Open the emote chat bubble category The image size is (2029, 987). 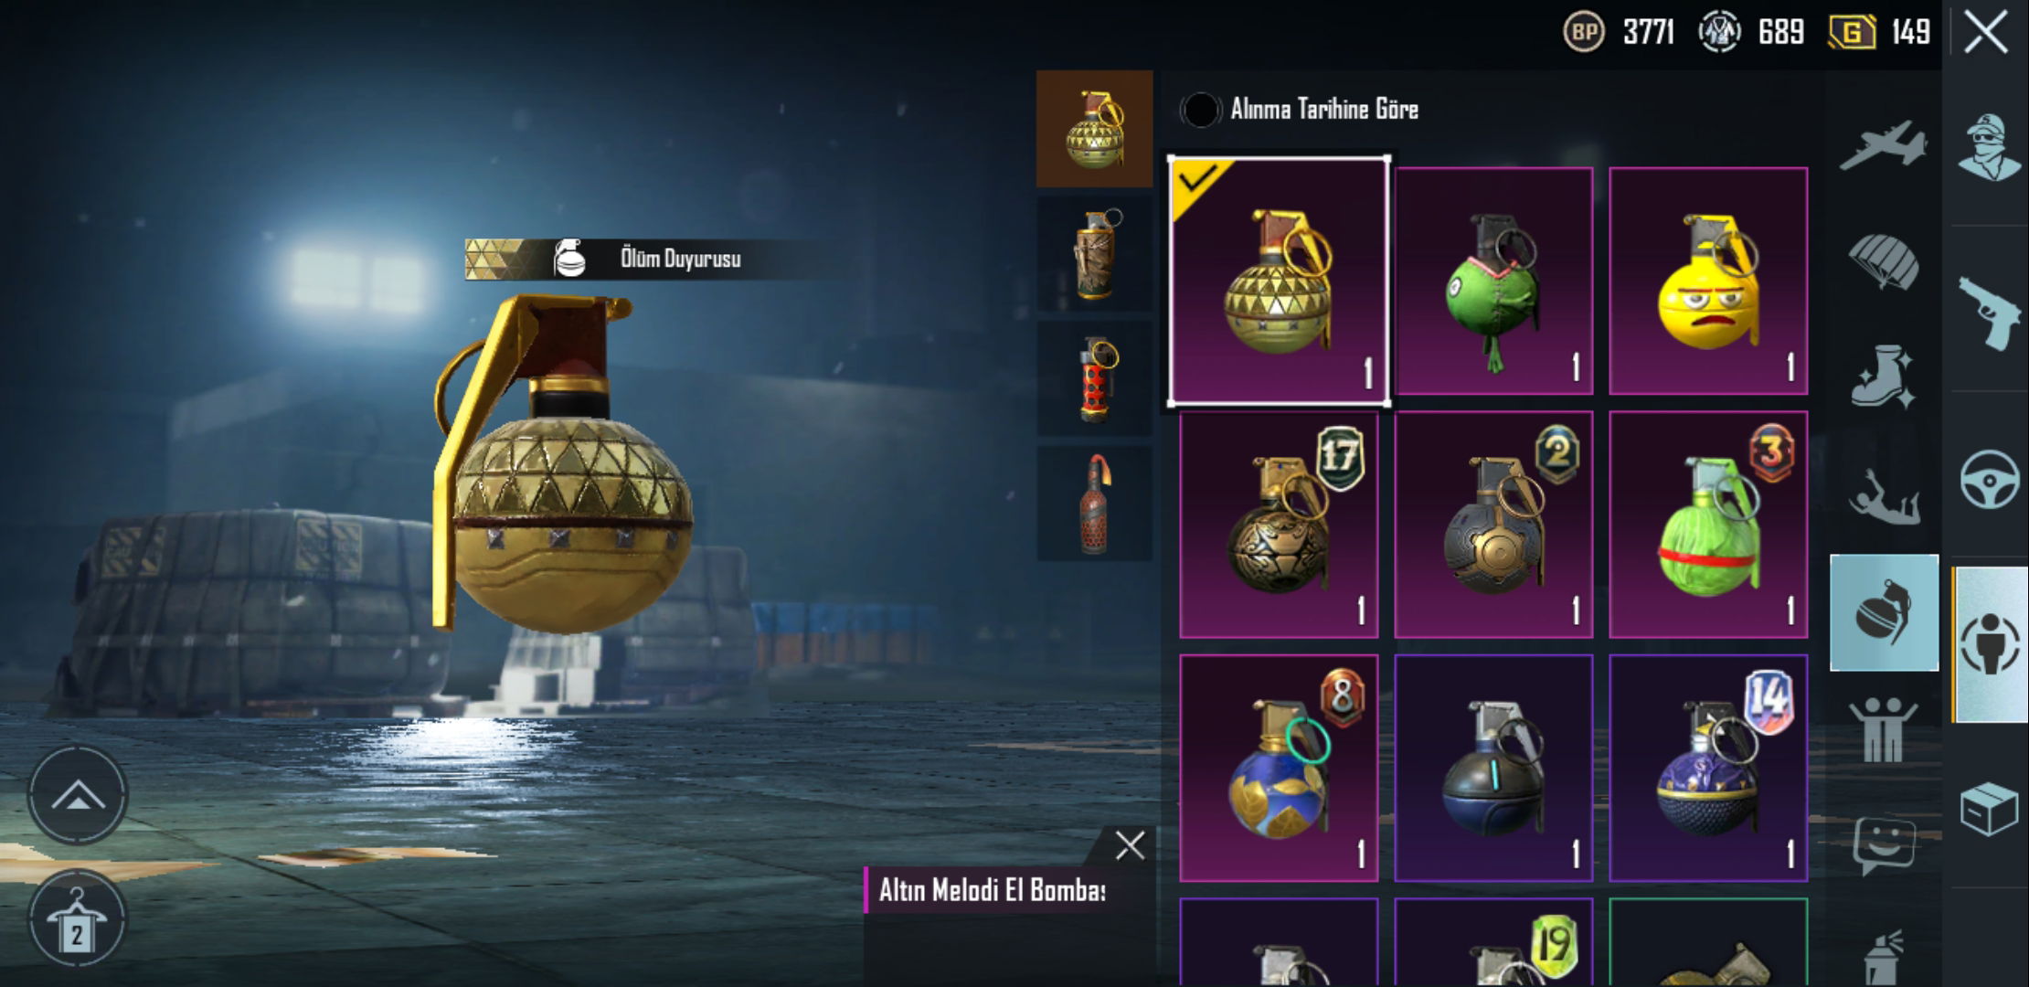point(1884,844)
